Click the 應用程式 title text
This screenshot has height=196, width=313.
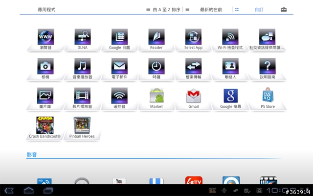[x=46, y=10]
